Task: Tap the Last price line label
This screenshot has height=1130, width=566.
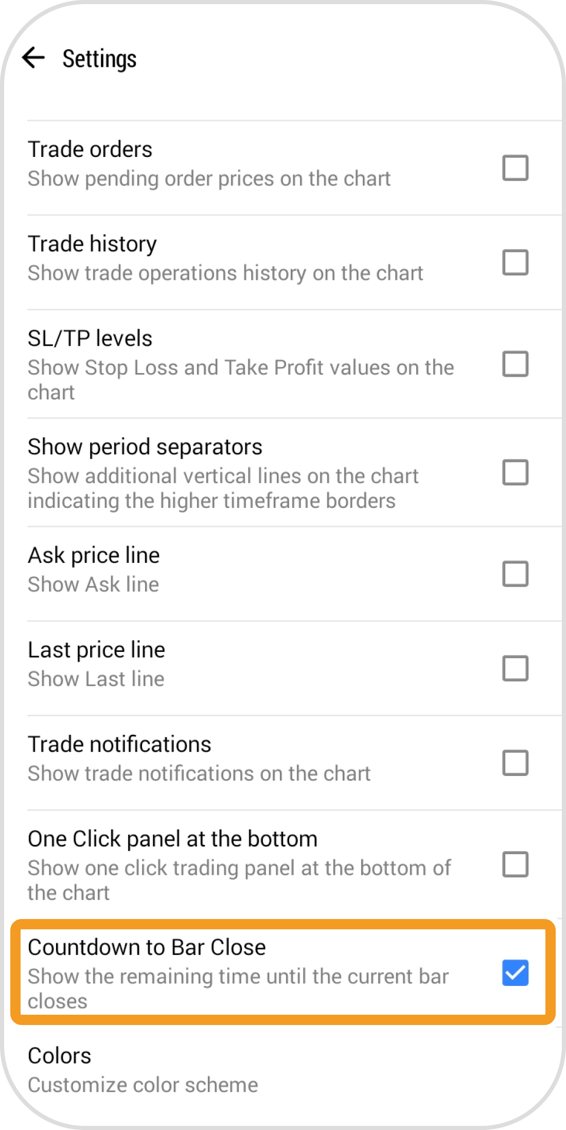Action: click(97, 650)
